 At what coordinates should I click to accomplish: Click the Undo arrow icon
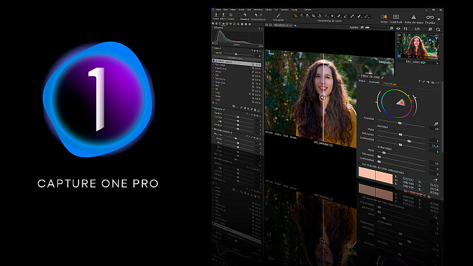point(256,15)
